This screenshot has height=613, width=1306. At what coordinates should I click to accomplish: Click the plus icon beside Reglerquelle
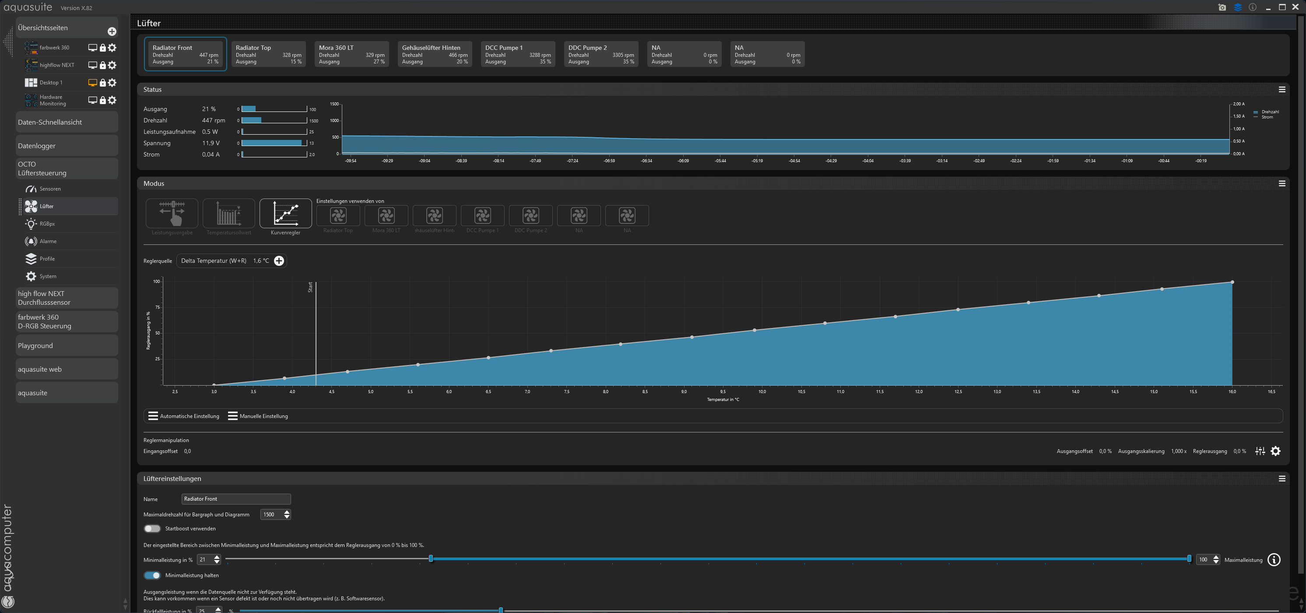[x=279, y=261]
